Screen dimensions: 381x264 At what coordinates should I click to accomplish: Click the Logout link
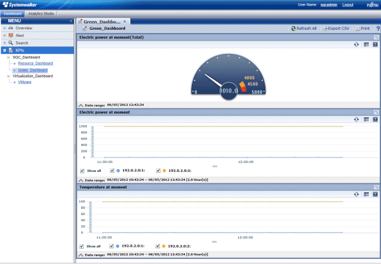click(x=347, y=5)
